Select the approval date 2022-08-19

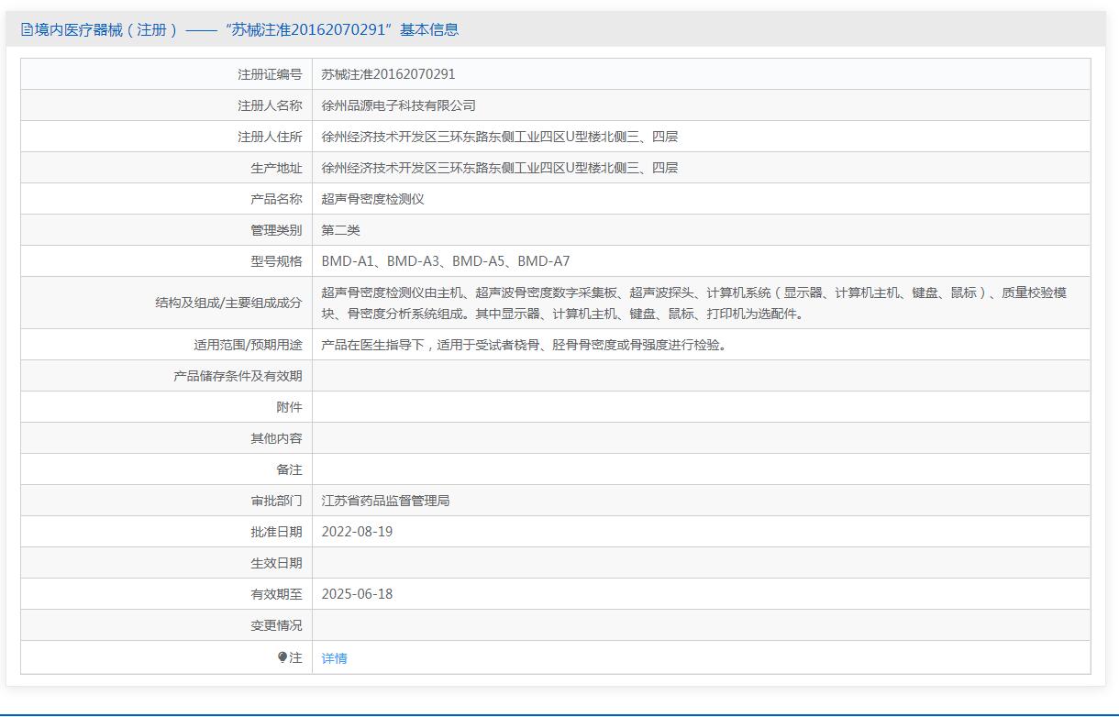click(357, 532)
